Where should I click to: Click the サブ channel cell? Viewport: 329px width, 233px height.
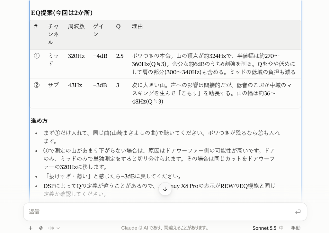tap(54, 85)
